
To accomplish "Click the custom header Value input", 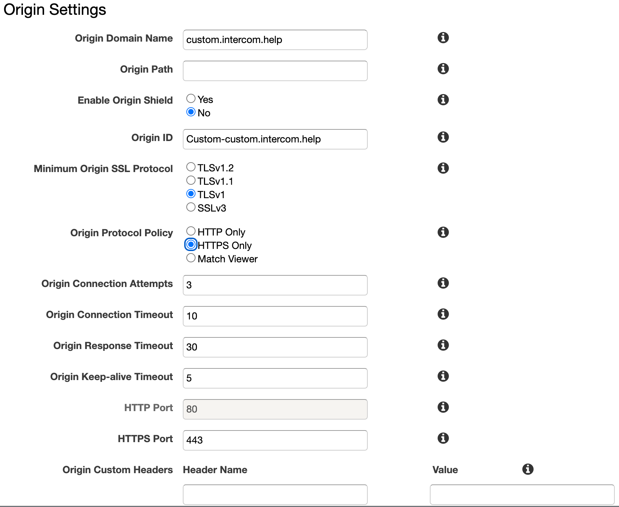I will coord(522,495).
